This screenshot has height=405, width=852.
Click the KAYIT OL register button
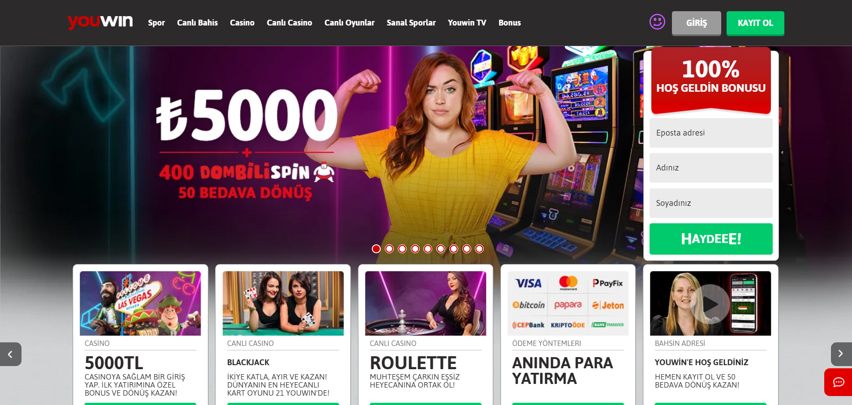coord(755,23)
